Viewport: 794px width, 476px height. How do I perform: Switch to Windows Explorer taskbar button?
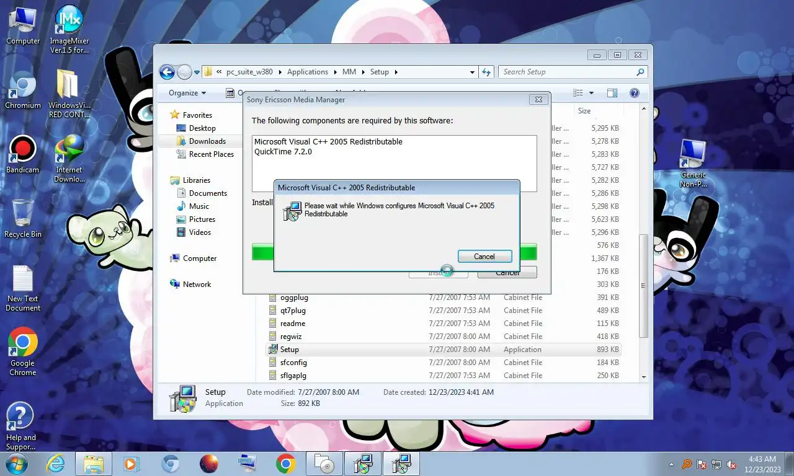click(94, 464)
